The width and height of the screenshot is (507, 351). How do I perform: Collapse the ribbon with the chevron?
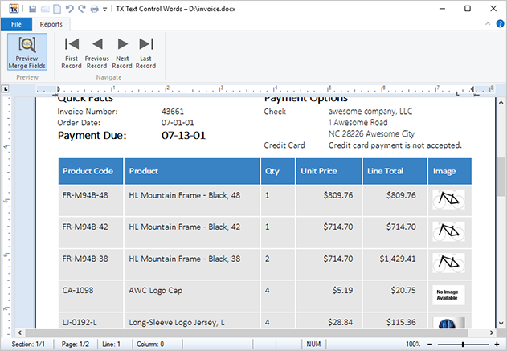click(488, 23)
